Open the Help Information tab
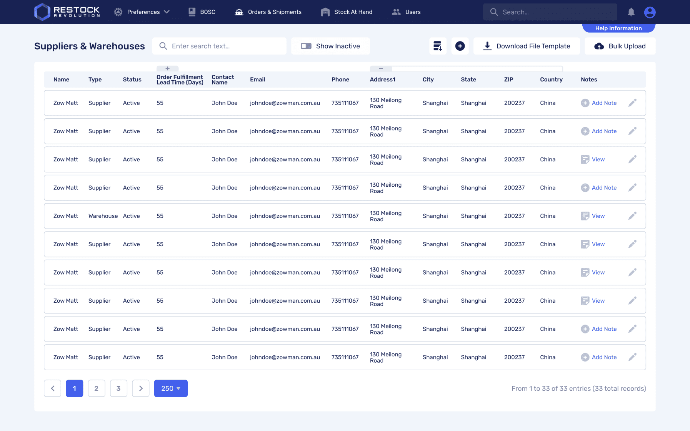 pyautogui.click(x=618, y=28)
